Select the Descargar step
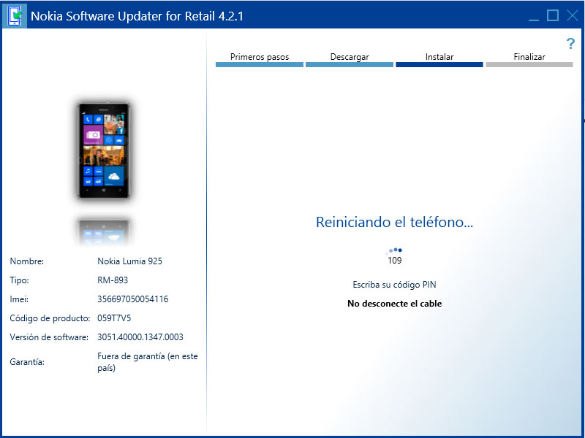585x438 pixels. pyautogui.click(x=349, y=57)
